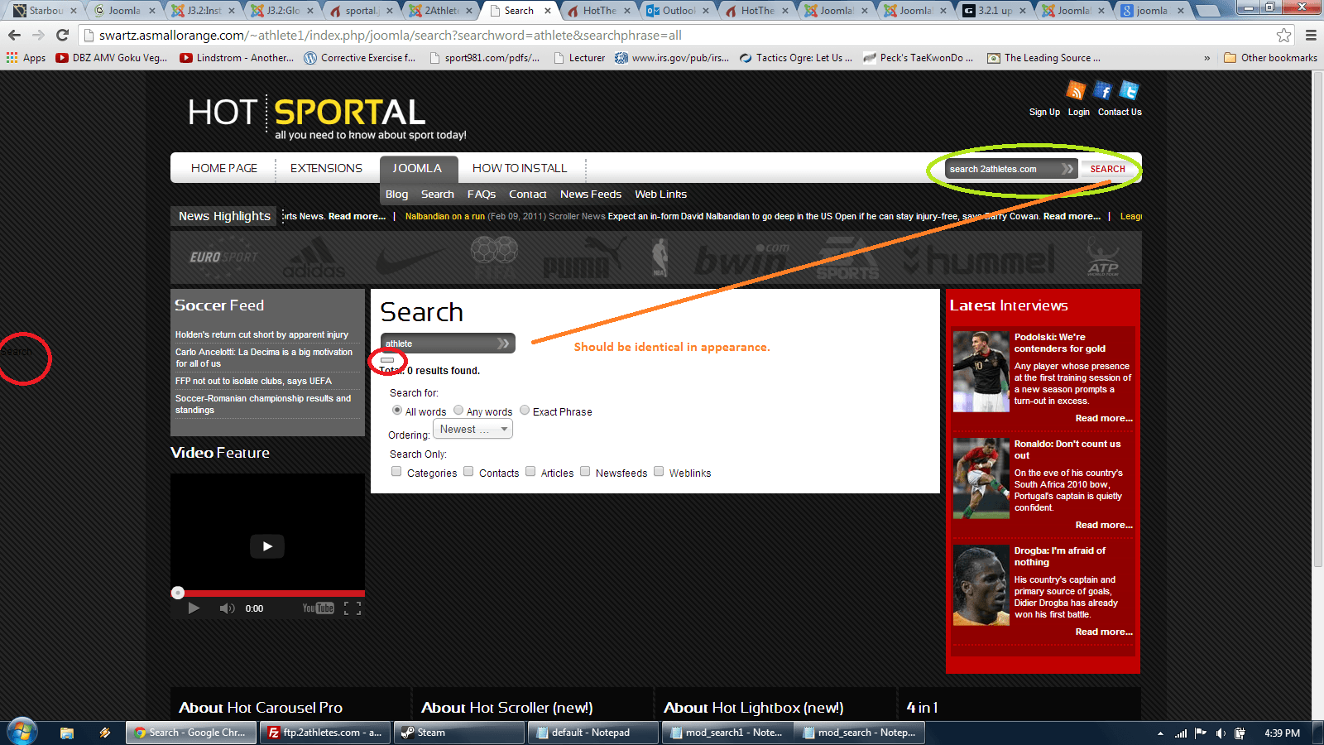Image resolution: width=1324 pixels, height=745 pixels.
Task: Open JOOMLA menu item
Action: click(417, 168)
